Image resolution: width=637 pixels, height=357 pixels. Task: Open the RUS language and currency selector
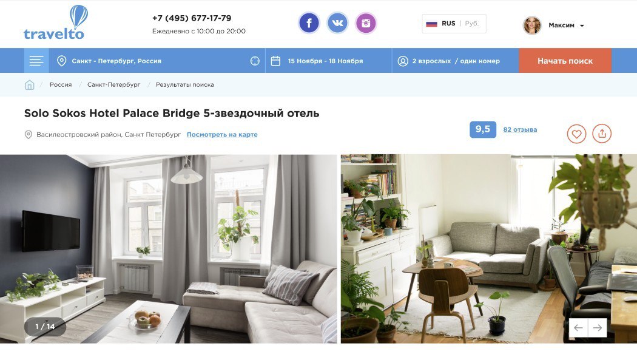(x=454, y=24)
